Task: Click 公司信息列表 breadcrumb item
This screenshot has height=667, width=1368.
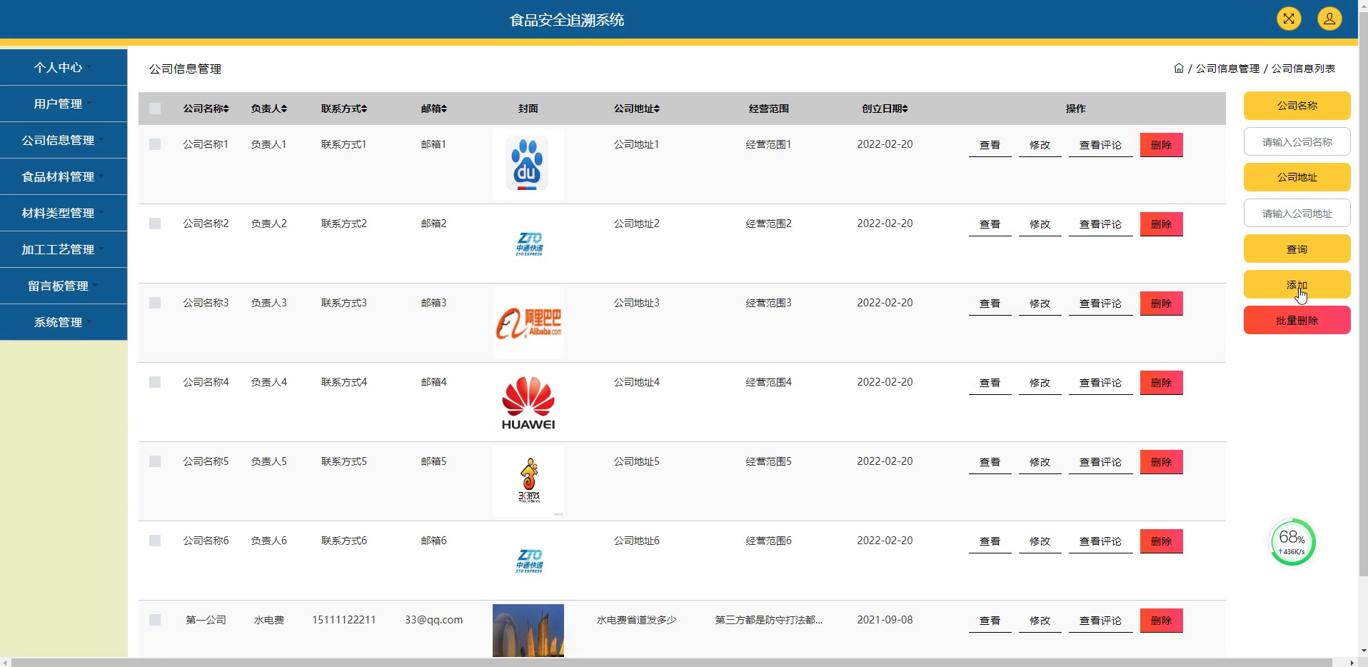Action: (1303, 69)
